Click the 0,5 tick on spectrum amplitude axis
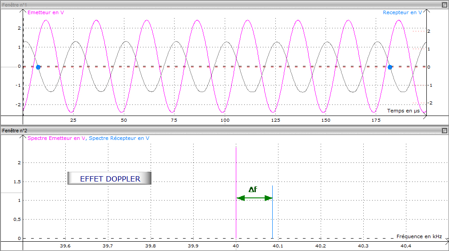The height and width of the screenshot is (251, 449). click(17, 219)
